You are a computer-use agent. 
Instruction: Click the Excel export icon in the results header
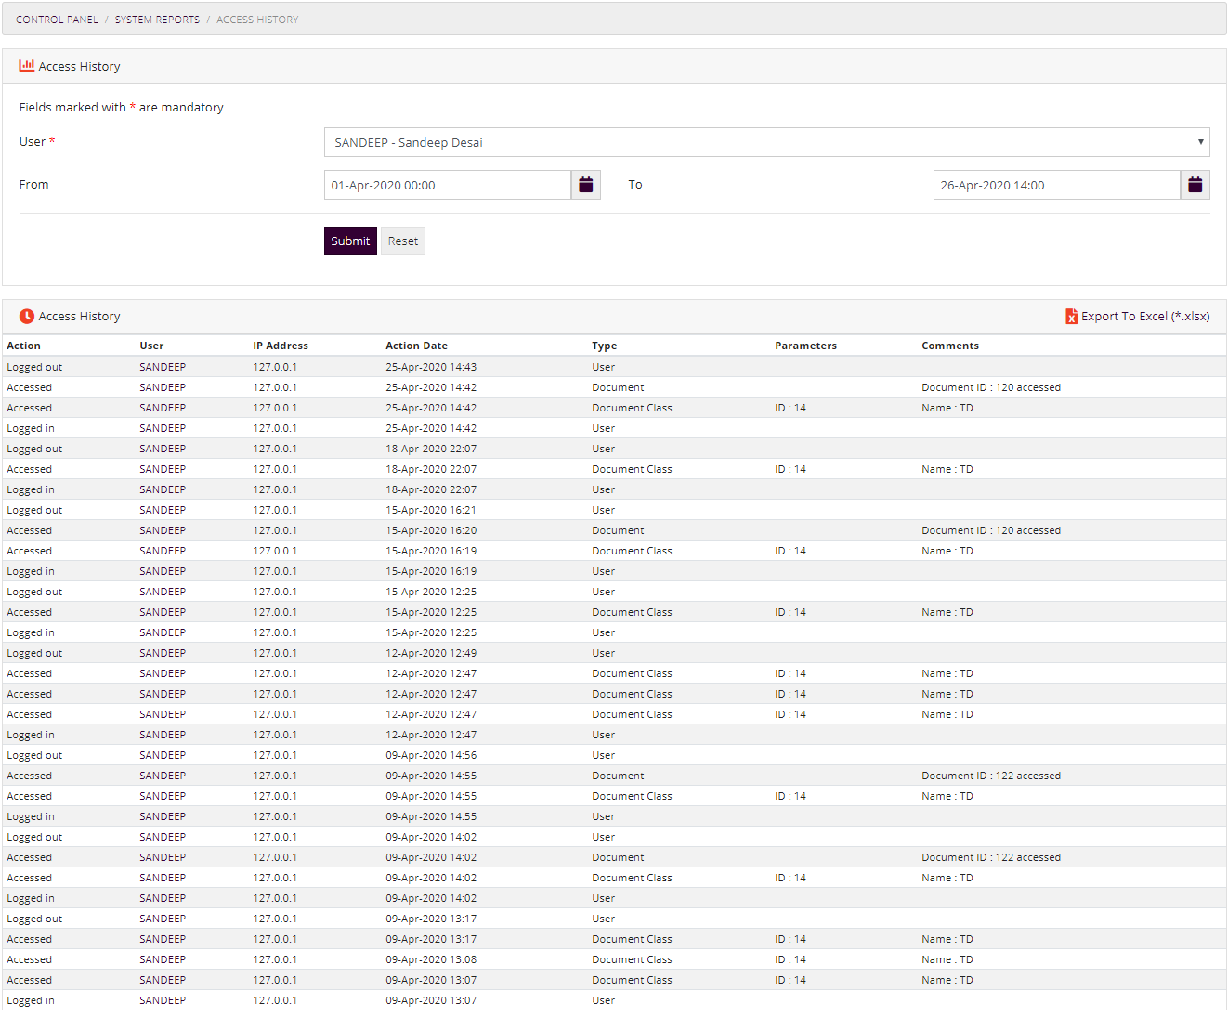pos(1069,316)
